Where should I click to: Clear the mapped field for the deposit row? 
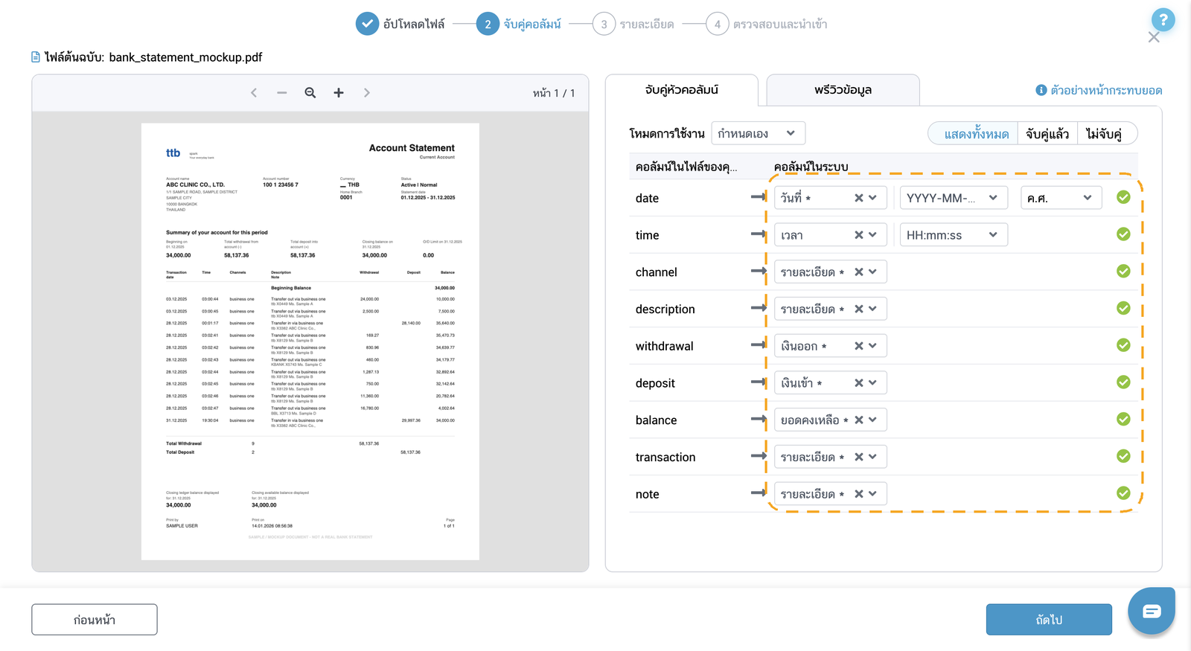click(x=858, y=383)
